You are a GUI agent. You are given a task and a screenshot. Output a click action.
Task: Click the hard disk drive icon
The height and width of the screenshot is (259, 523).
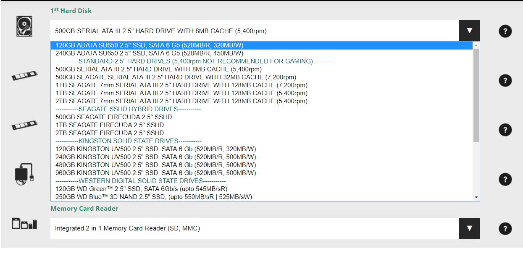click(x=24, y=26)
